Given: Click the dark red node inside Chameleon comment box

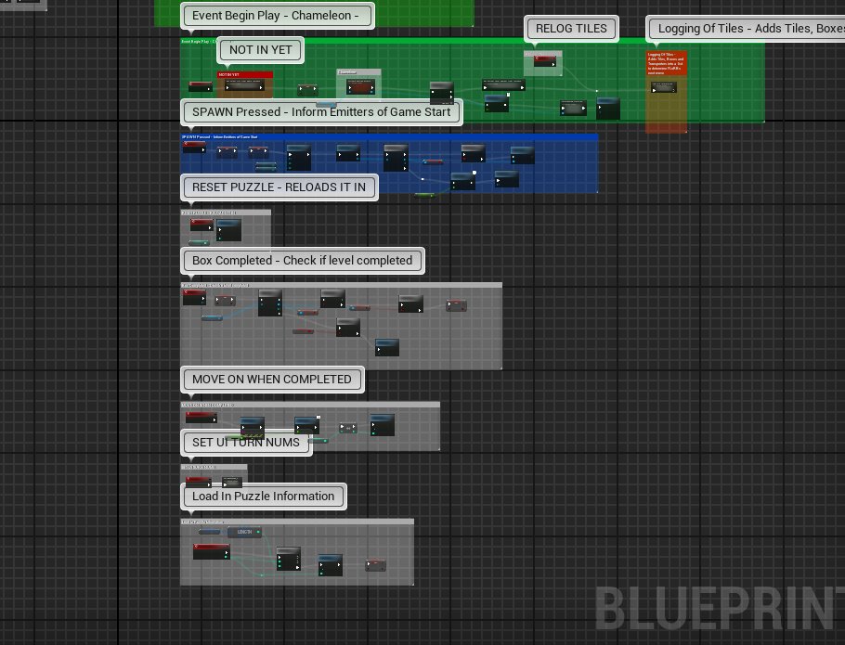Looking at the screenshot, I should (360, 86).
